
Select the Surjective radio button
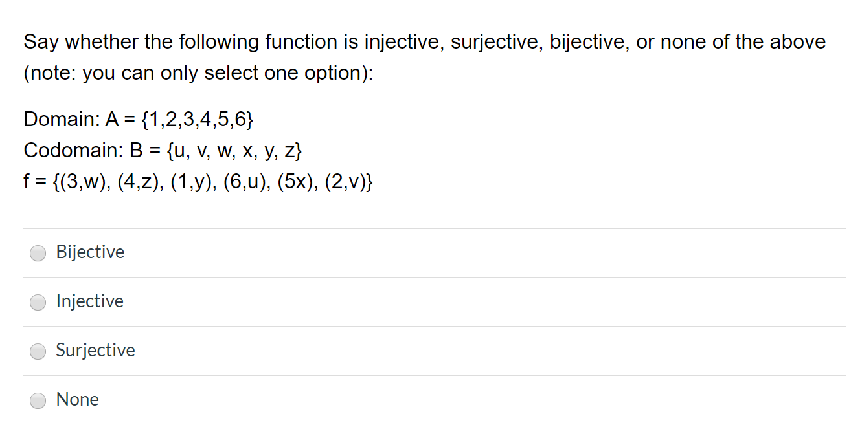pos(38,351)
